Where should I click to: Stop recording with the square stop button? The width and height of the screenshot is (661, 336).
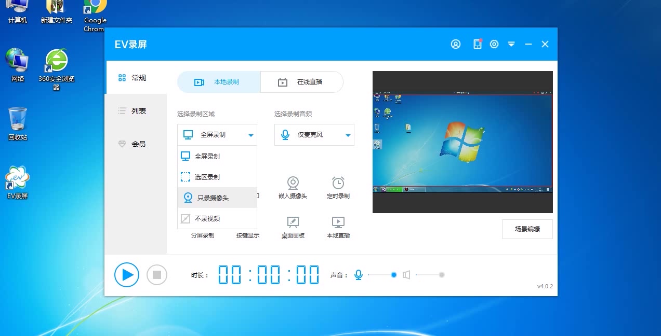pos(157,275)
